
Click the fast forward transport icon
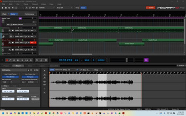pyautogui.click(x=27, y=60)
